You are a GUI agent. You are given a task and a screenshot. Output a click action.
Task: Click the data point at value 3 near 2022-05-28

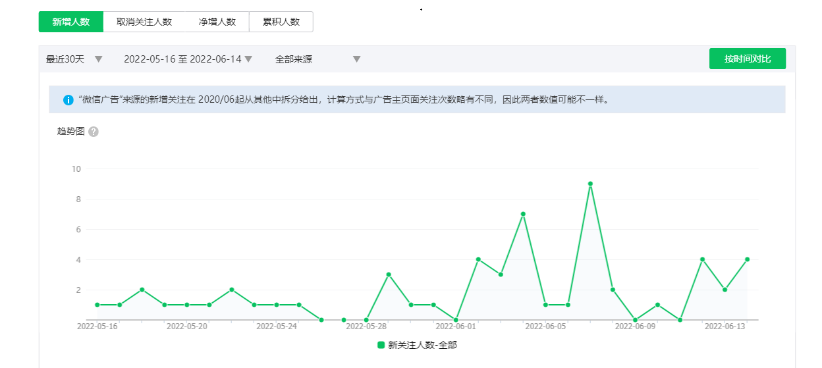pos(389,275)
